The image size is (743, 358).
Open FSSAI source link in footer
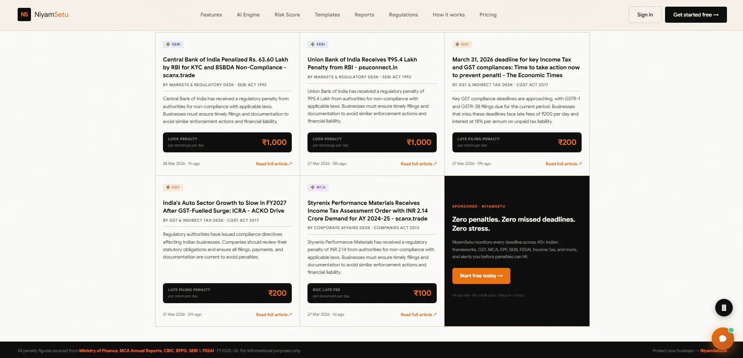tap(208, 351)
